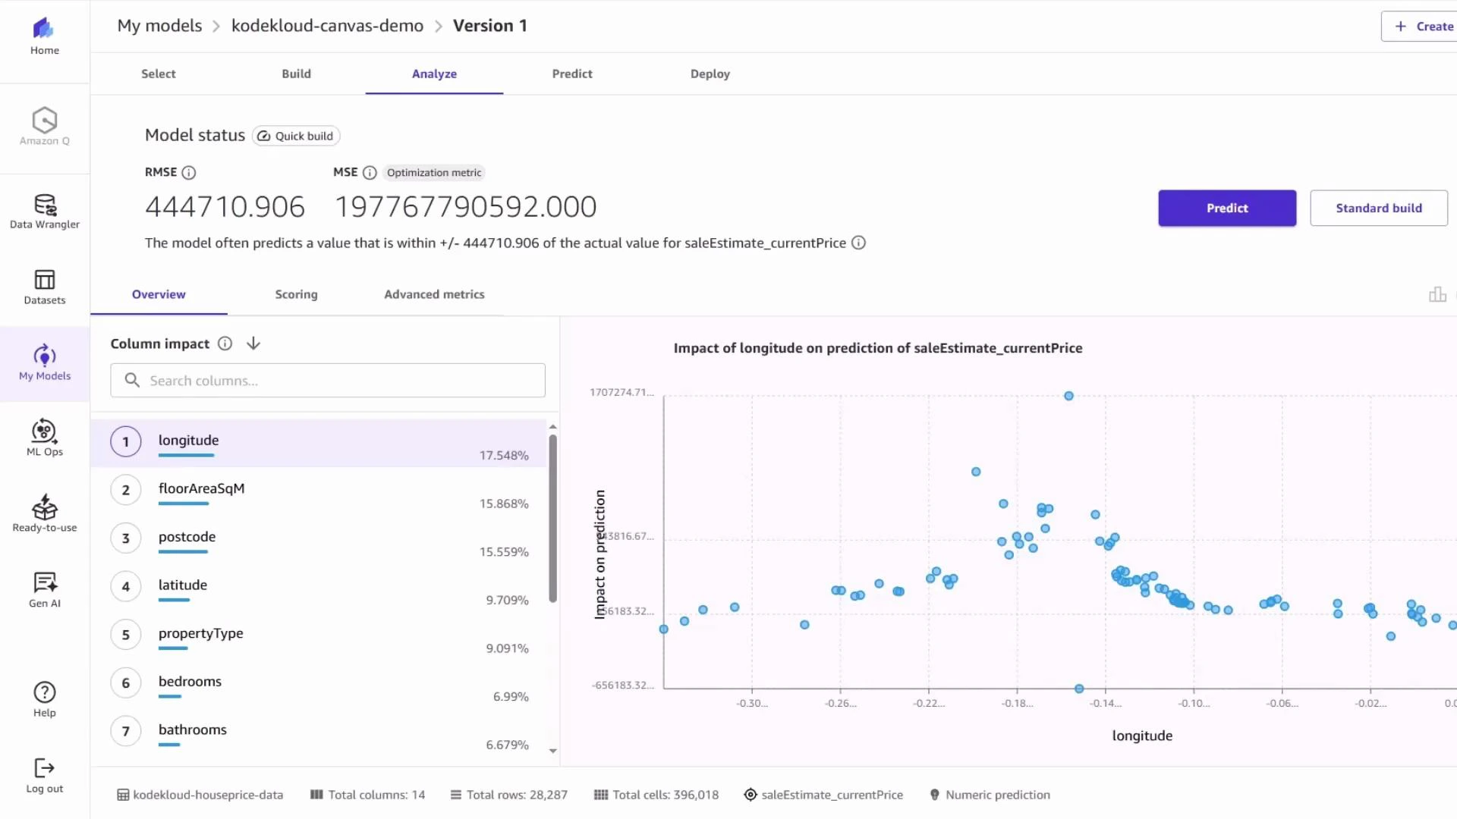The height and width of the screenshot is (819, 1457).
Task: Switch to the Deploy tab
Action: tap(710, 74)
